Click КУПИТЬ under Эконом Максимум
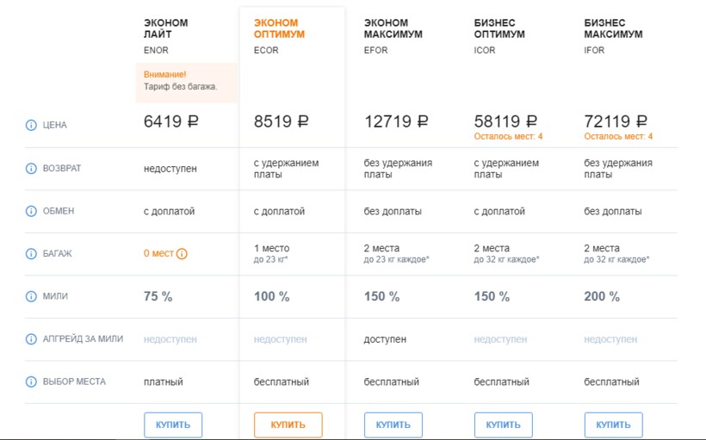Viewport: 706px width, 440px height. [x=393, y=425]
